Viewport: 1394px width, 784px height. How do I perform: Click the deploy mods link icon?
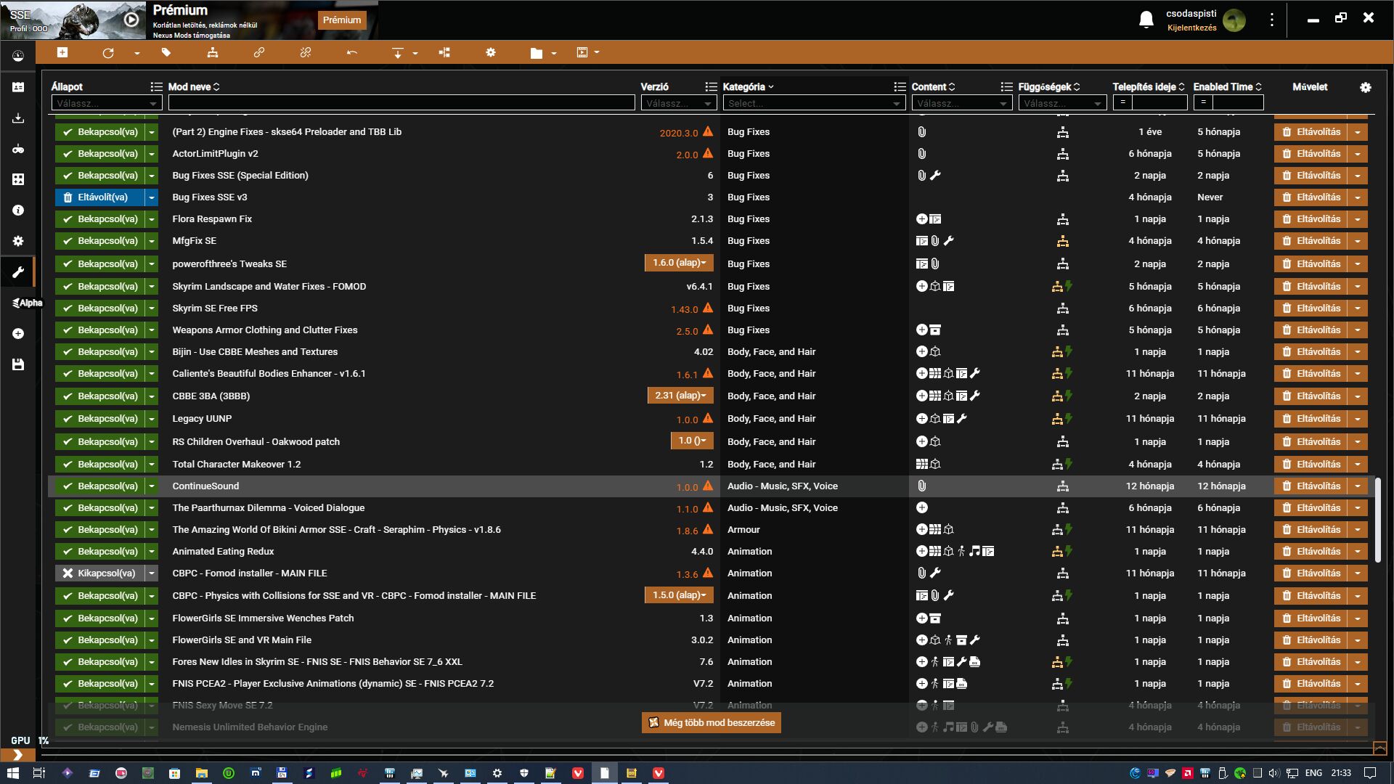point(258,52)
